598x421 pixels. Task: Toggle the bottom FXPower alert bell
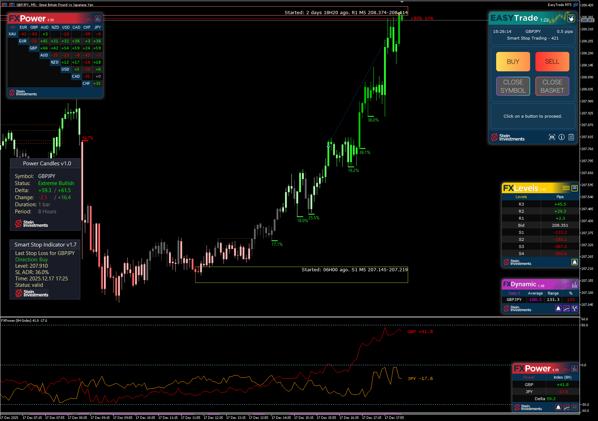click(x=558, y=407)
